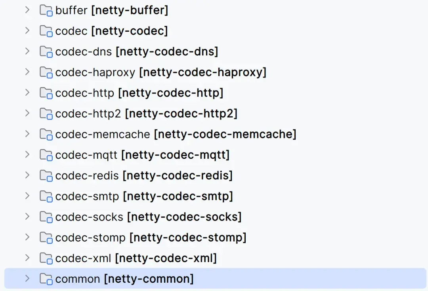Image resolution: width=428 pixels, height=291 pixels.
Task: Expand the codec-smtp tree node
Action: tap(27, 196)
